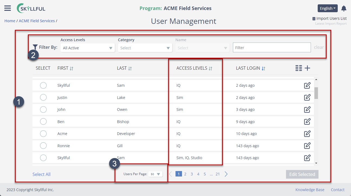Viewport: 351px width, 196px height.
Task: Go to page 2
Action: (x=185, y=174)
